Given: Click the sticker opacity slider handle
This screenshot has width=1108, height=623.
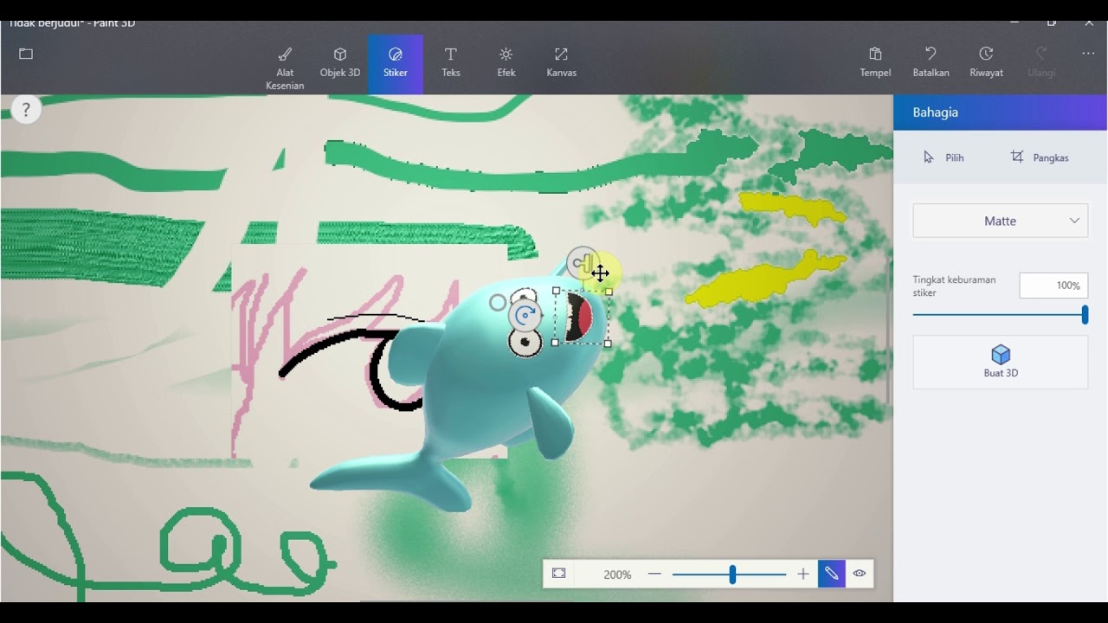Looking at the screenshot, I should [x=1085, y=315].
